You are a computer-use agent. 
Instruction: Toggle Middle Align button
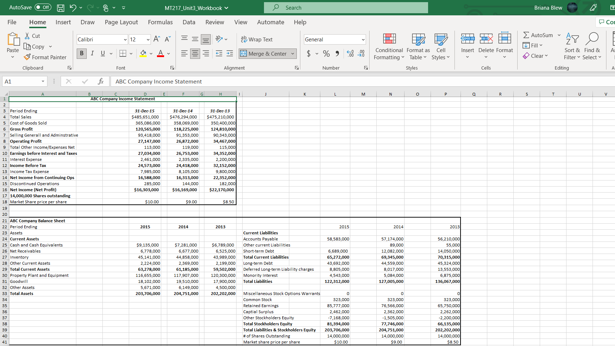click(195, 39)
